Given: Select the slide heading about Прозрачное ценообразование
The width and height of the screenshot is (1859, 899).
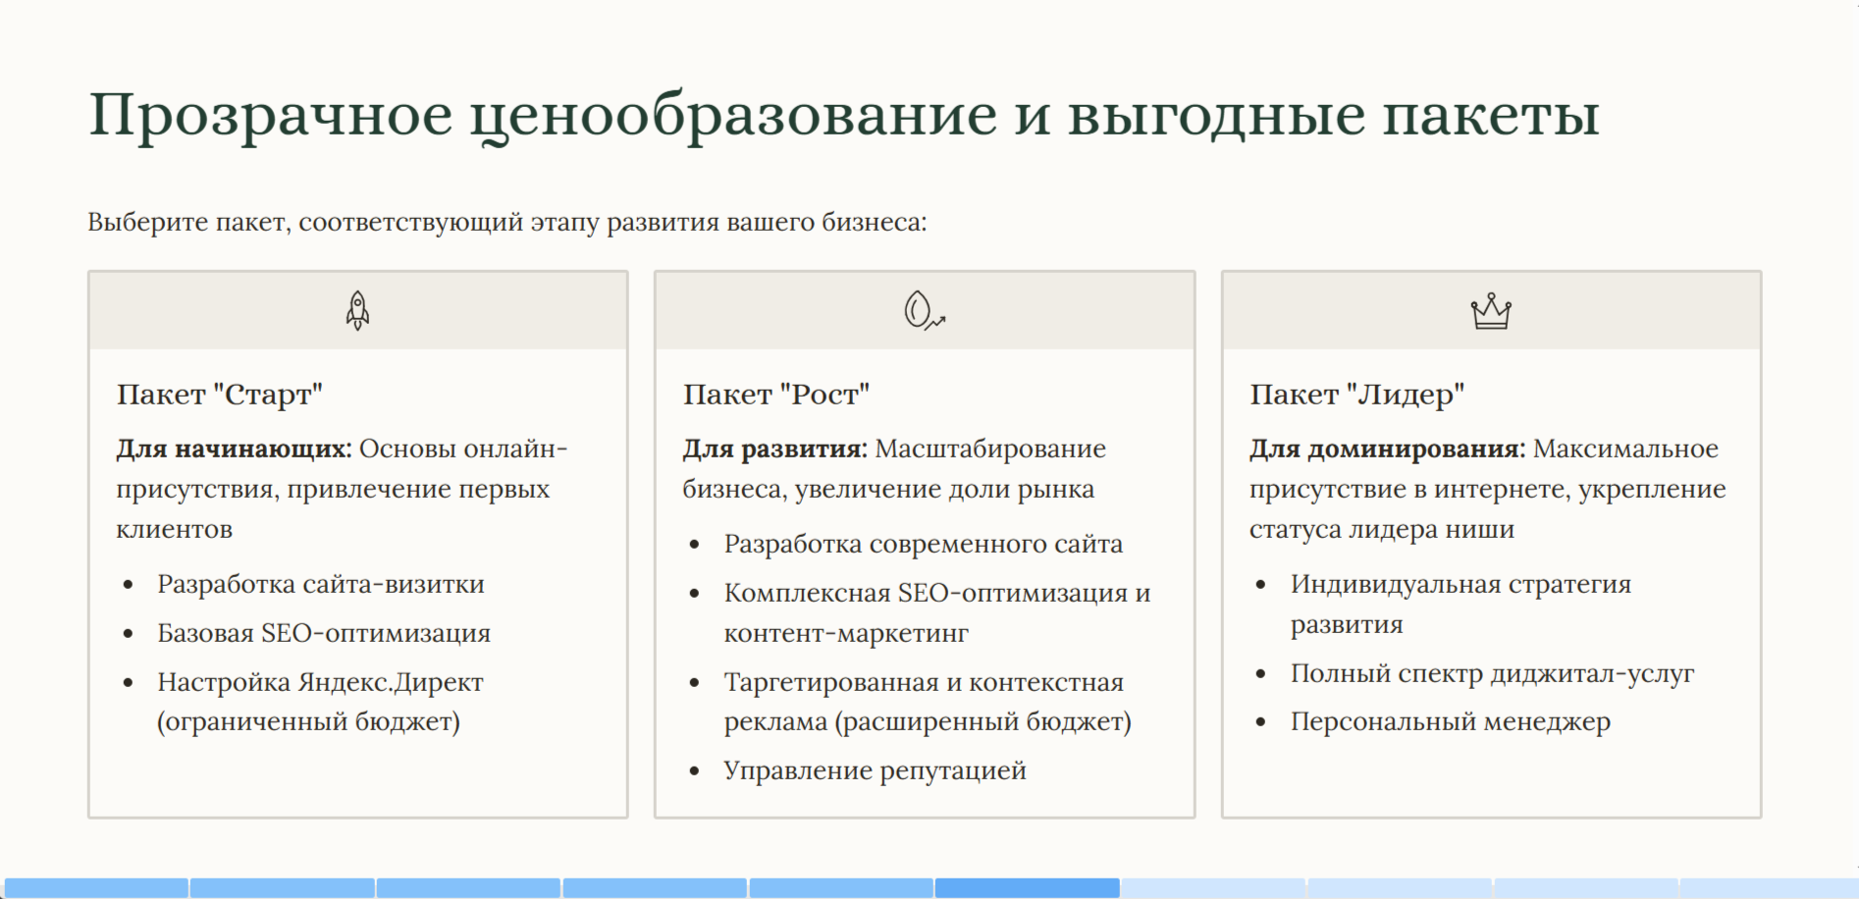Looking at the screenshot, I should (x=844, y=115).
